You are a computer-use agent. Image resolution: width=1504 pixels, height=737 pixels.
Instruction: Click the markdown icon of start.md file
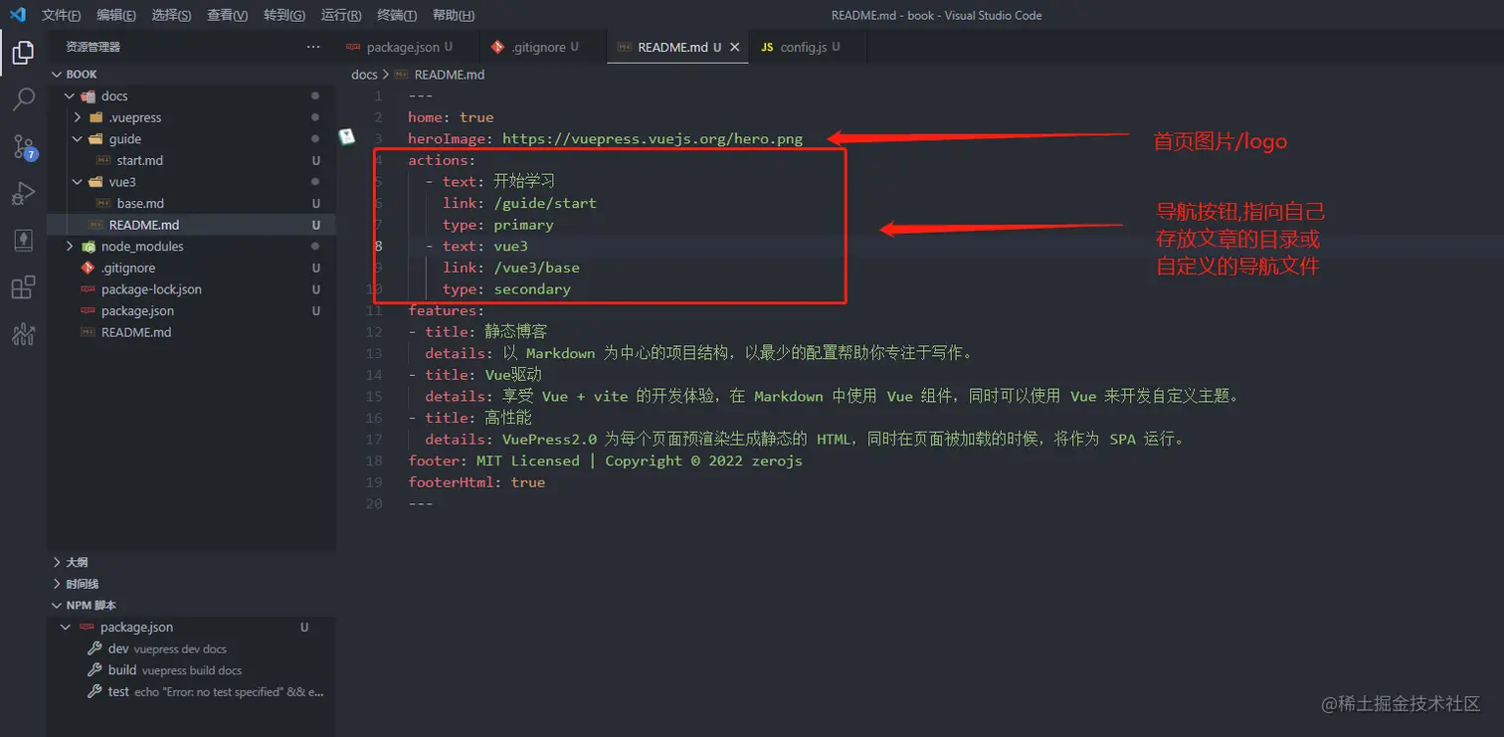coord(103,160)
